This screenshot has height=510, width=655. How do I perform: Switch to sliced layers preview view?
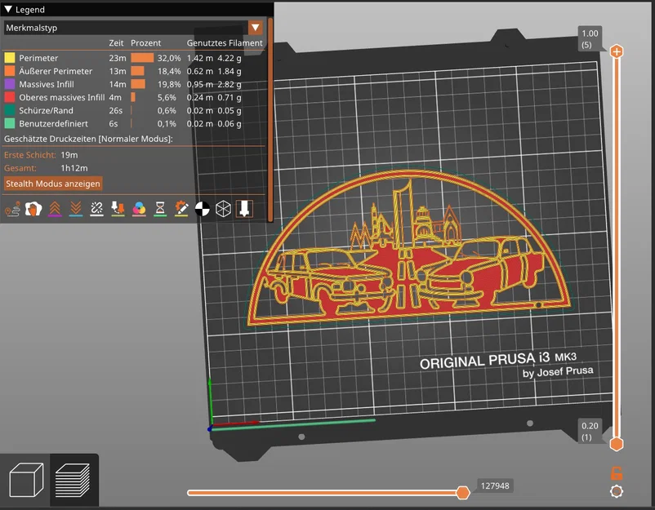point(73,481)
